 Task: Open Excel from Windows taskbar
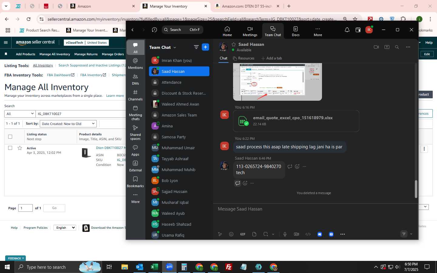[x=154, y=267]
